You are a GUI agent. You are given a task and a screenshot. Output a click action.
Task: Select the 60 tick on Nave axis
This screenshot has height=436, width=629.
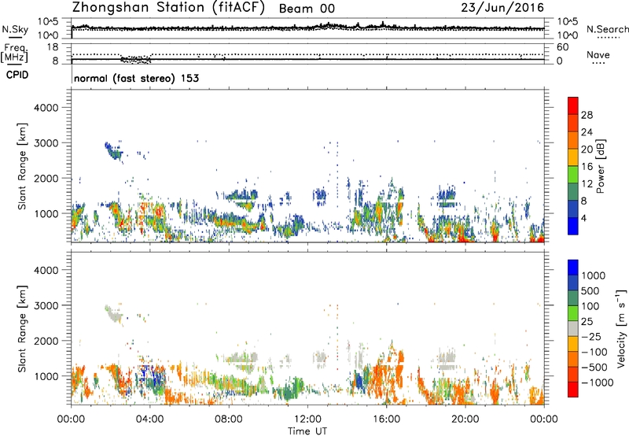coord(562,47)
